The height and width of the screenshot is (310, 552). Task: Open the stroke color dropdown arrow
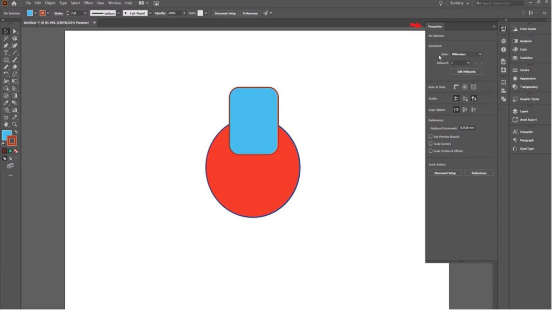click(48, 13)
